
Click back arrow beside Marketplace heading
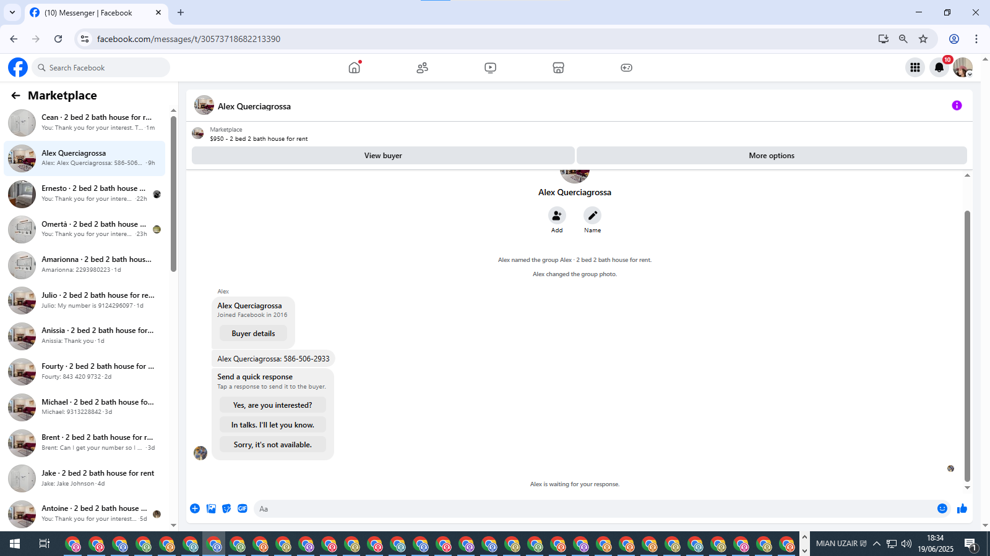(x=15, y=96)
